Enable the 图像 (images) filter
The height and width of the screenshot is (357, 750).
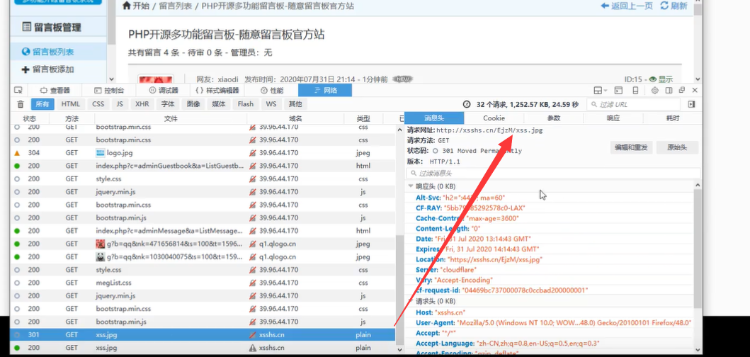193,104
